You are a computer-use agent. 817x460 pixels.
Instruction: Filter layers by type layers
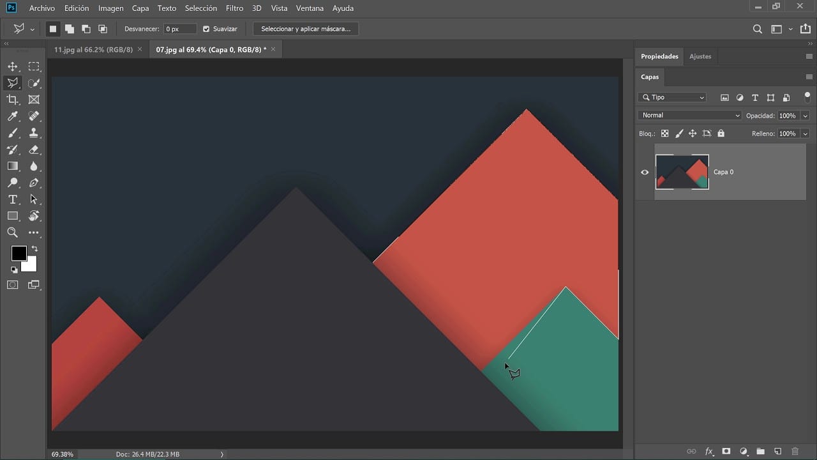click(755, 98)
